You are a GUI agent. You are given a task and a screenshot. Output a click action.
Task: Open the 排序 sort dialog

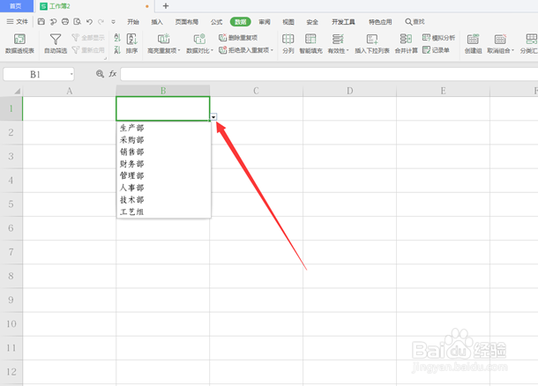pos(131,43)
